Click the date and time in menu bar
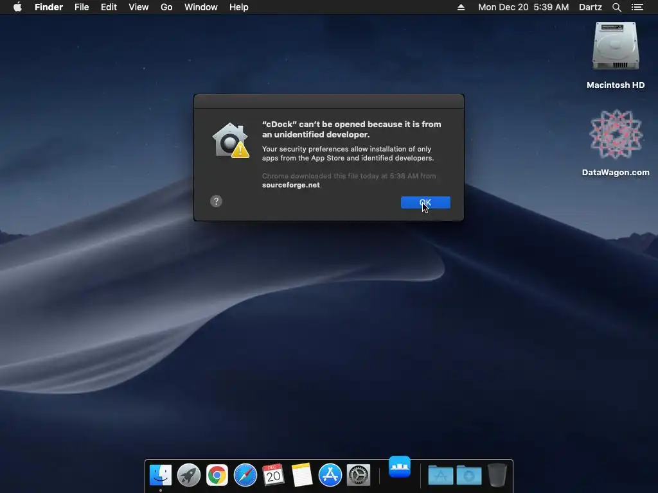 [523, 7]
